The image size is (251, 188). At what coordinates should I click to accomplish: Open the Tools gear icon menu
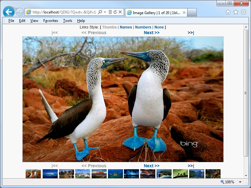tap(243, 12)
